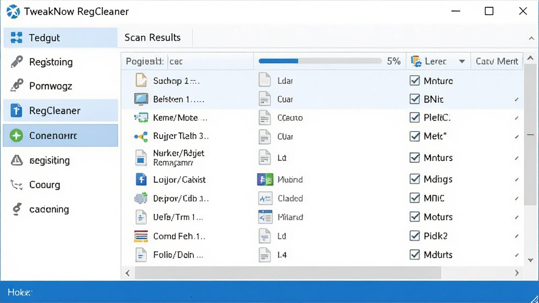Viewport: 539px width, 303px height.
Task: Click the Claded waveform icon
Action: (265, 198)
